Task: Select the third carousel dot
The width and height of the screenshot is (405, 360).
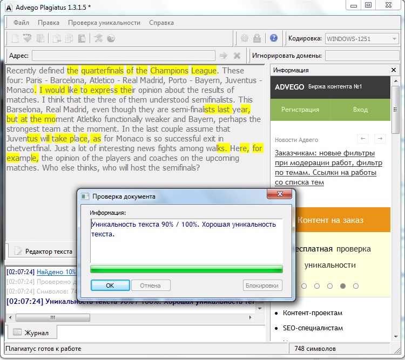Action: point(330,286)
